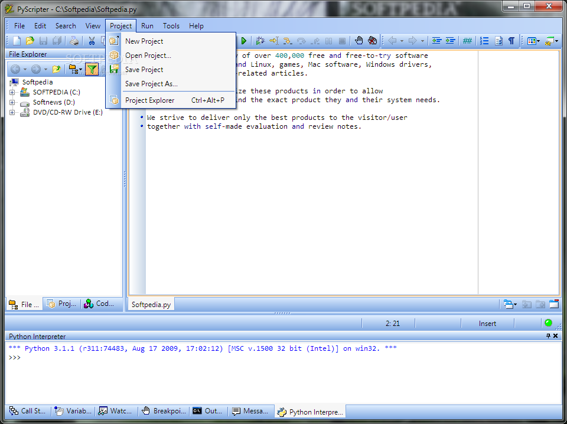
Task: Open the Run menu
Action: point(147,25)
